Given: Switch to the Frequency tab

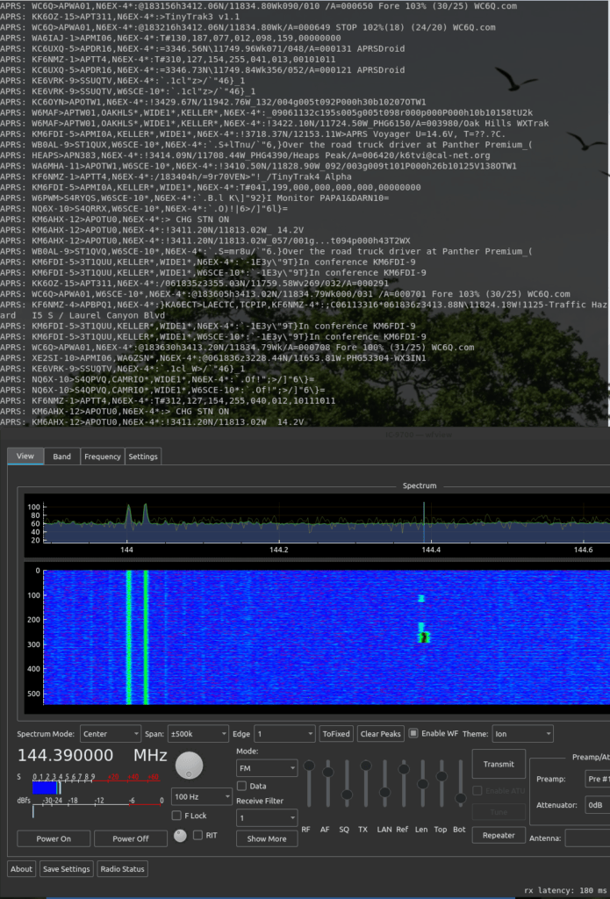Looking at the screenshot, I should 103,457.
